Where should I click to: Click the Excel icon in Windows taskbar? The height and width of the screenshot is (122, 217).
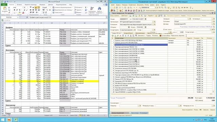pos(16,120)
